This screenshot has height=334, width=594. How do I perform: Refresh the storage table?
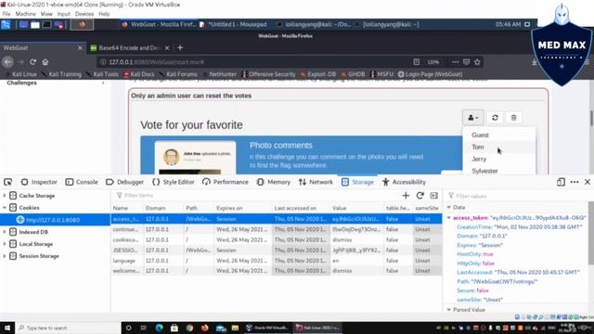(420, 196)
